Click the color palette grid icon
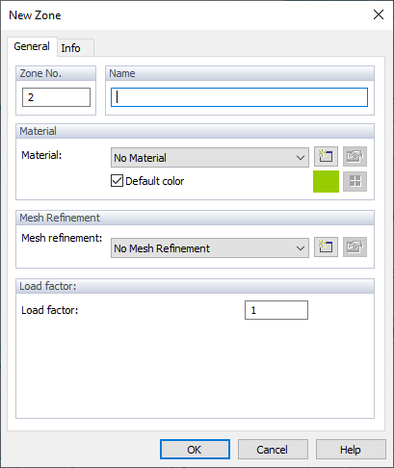 click(x=355, y=181)
